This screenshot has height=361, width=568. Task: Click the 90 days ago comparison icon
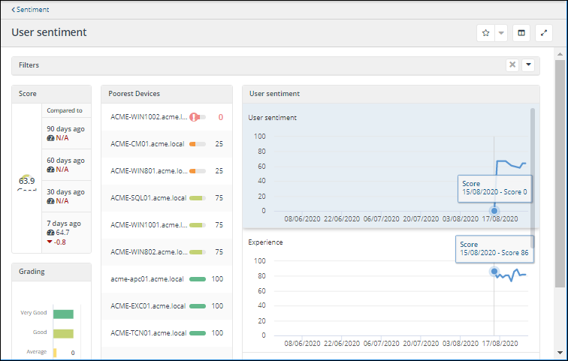click(50, 138)
